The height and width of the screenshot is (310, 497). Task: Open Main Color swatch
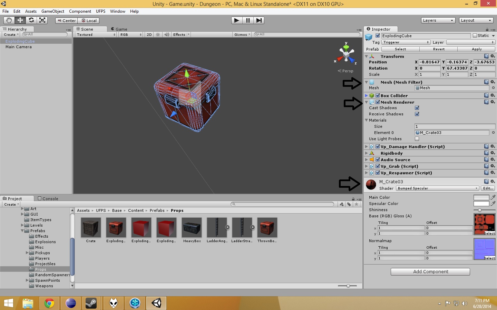coord(481,197)
